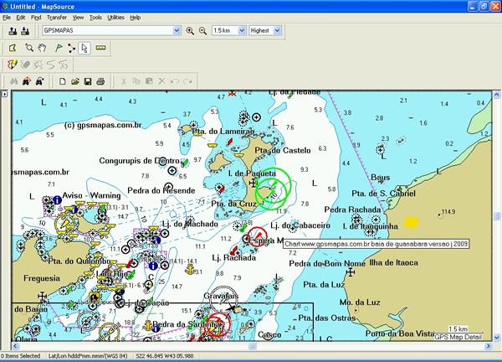Click the Find Places binoculars icon

(x=12, y=81)
